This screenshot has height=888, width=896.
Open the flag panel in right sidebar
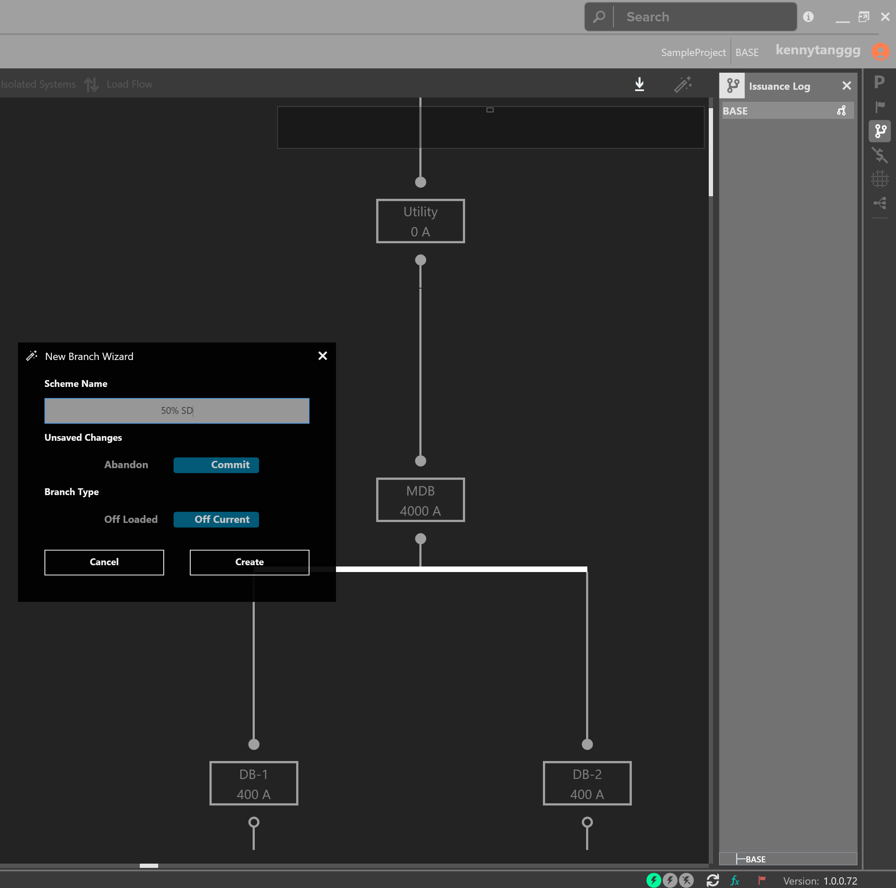(879, 107)
